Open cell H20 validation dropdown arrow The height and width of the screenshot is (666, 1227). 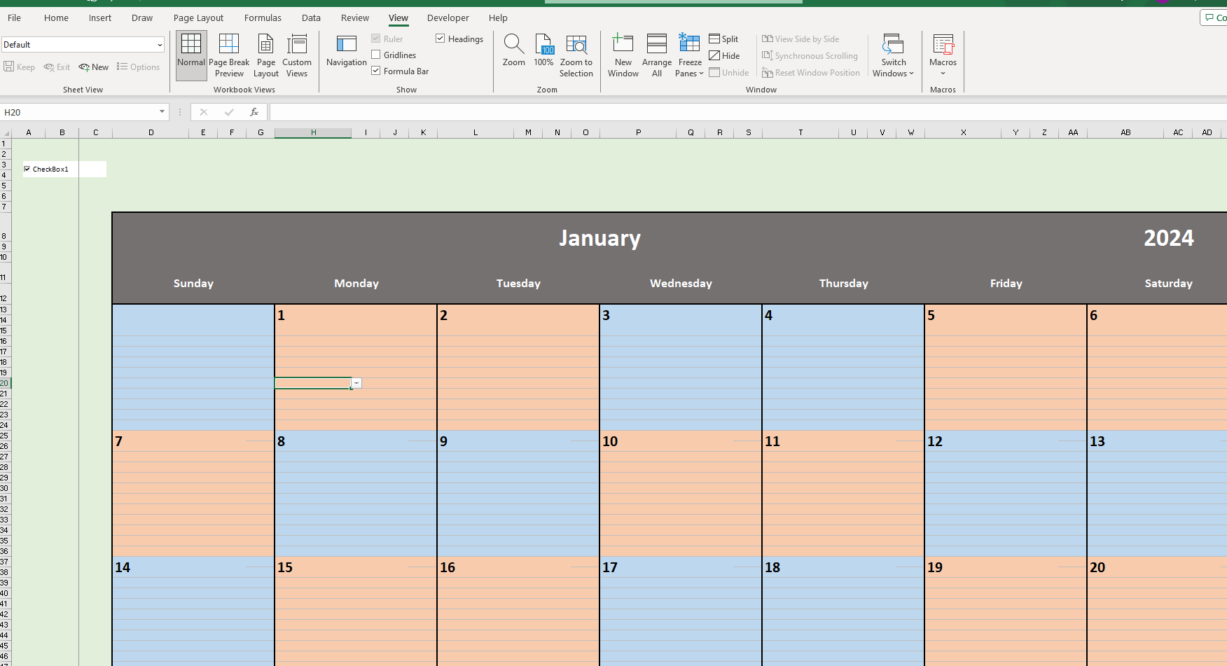[x=357, y=383]
